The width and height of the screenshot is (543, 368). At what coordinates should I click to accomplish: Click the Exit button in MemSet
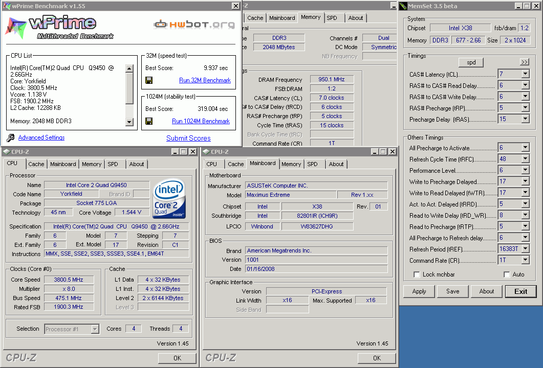[520, 291]
